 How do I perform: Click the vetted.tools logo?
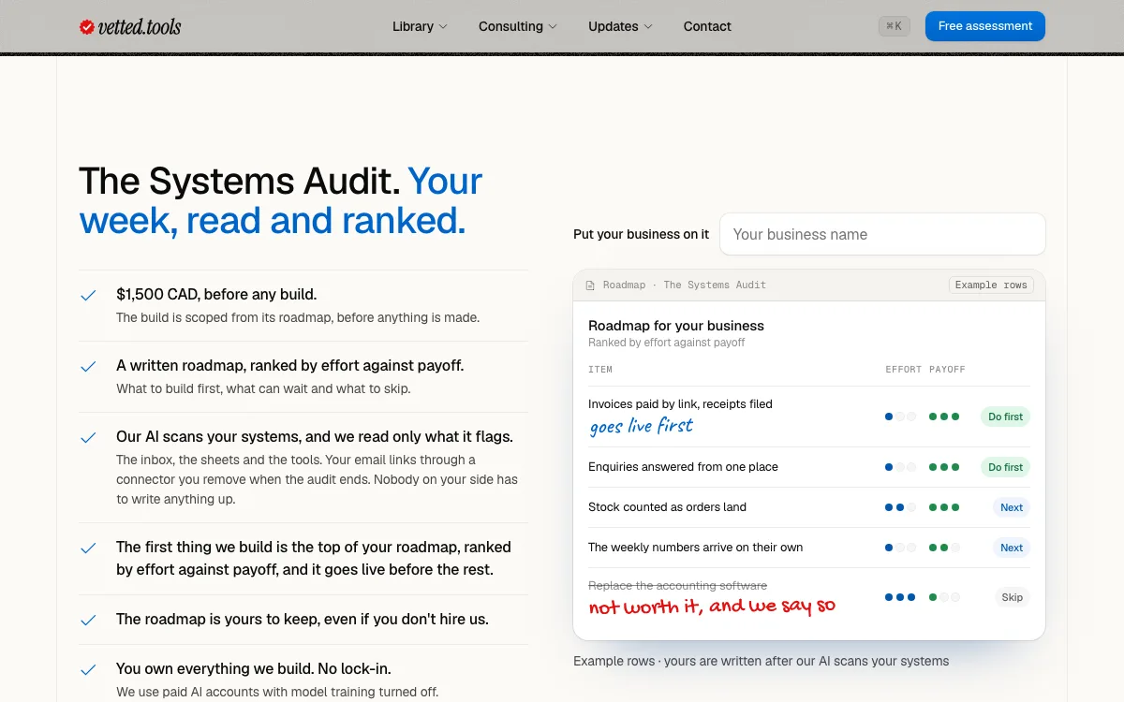point(130,26)
